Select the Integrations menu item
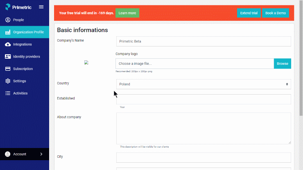303x170 pixels. [25, 44]
